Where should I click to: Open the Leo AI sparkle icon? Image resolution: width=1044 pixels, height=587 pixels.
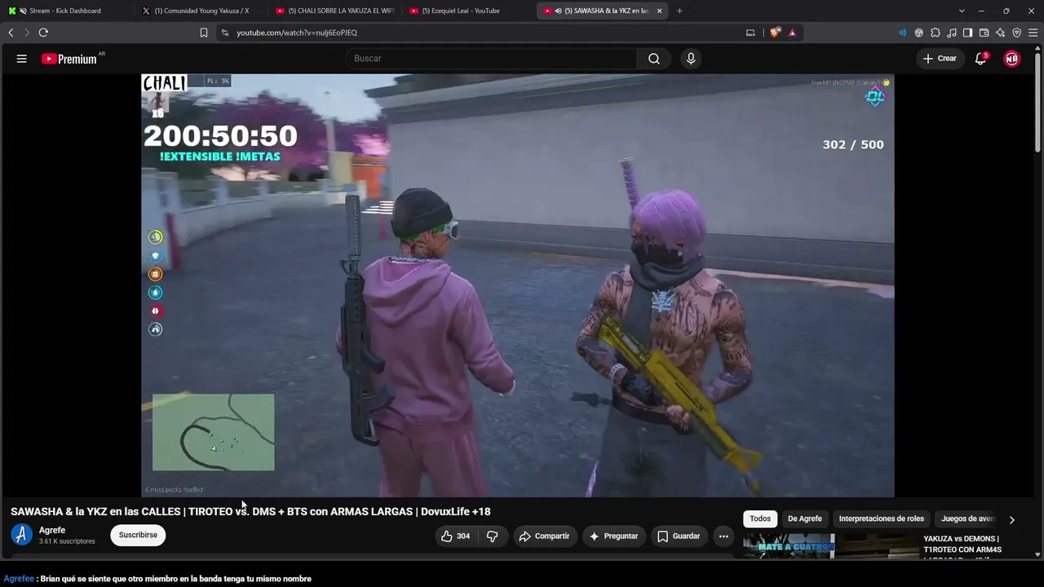(1000, 33)
